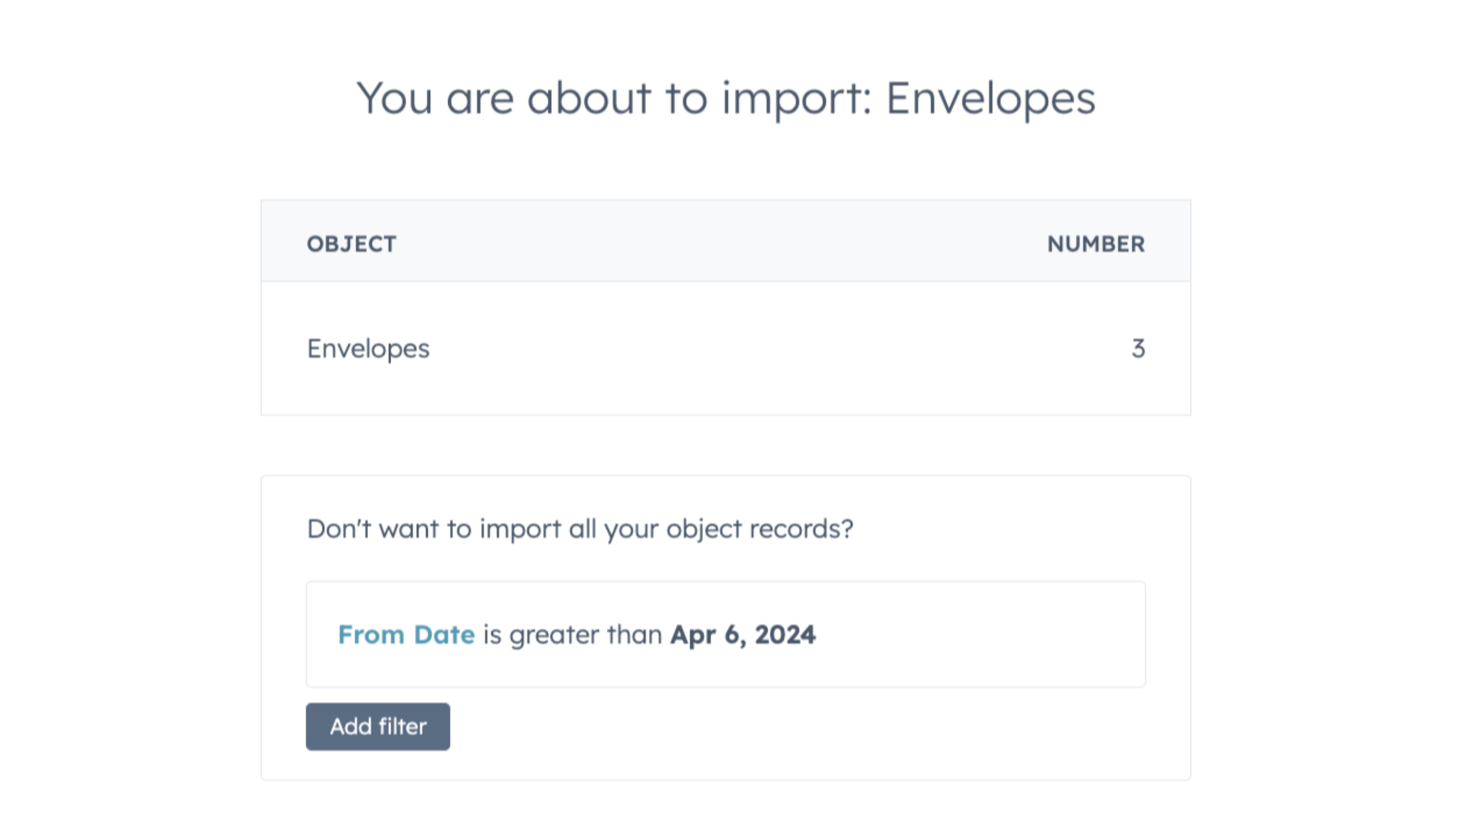
Task: Click the word "filter" on the Add filter button
Action: [x=402, y=727]
